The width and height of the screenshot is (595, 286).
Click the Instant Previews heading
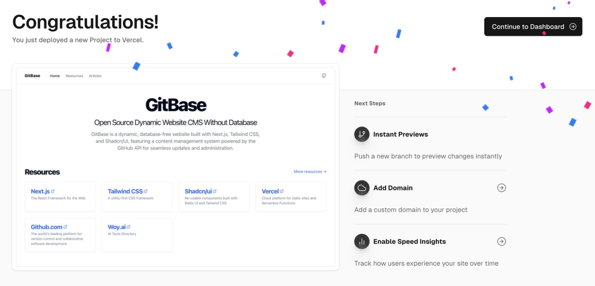(x=401, y=134)
